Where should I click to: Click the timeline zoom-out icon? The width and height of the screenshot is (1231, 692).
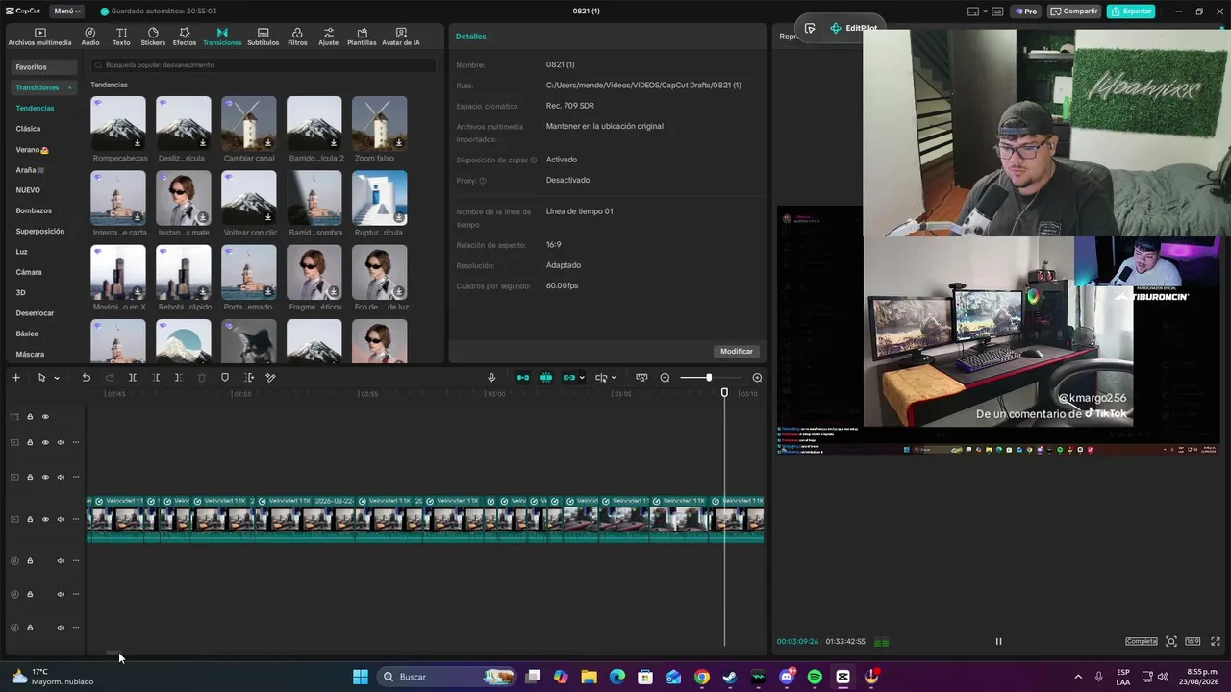665,378
